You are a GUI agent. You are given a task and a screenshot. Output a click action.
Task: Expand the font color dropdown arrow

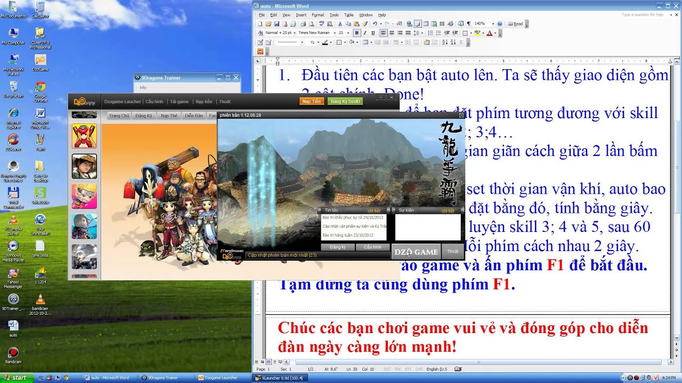(495, 33)
